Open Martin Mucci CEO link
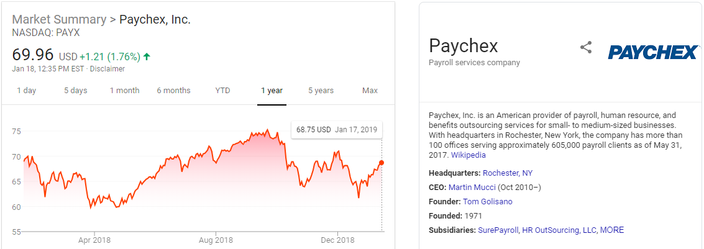 point(472,188)
